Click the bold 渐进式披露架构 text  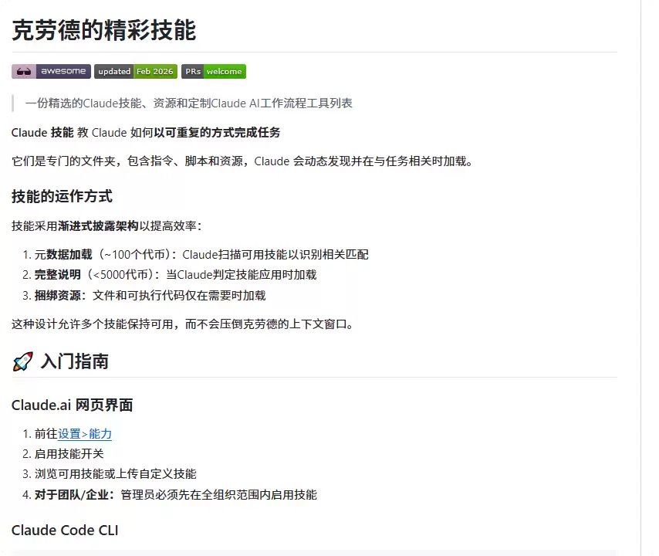pyautogui.click(x=98, y=225)
